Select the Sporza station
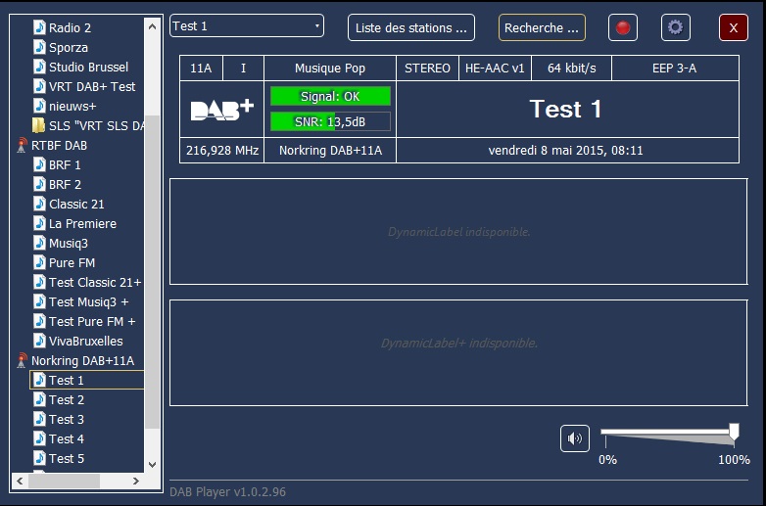The height and width of the screenshot is (506, 766). click(68, 47)
